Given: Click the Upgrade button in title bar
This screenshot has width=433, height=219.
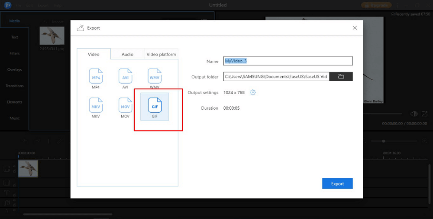Looking at the screenshot, I should (x=376, y=5).
